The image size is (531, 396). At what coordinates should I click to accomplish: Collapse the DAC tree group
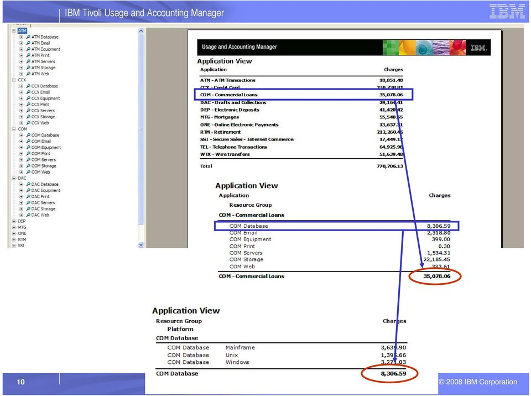click(14, 178)
